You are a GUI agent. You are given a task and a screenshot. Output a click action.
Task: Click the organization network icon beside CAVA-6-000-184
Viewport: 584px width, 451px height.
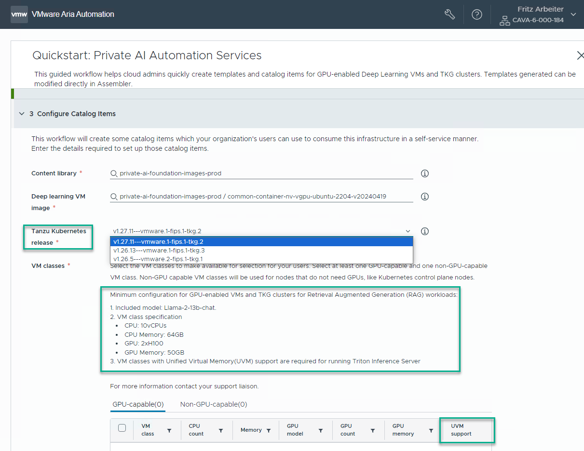point(504,21)
